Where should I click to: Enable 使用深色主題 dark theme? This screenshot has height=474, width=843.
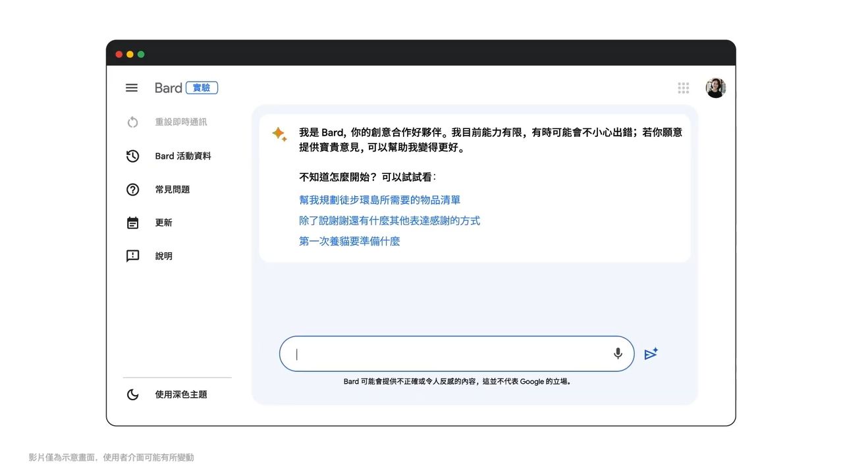tap(181, 394)
